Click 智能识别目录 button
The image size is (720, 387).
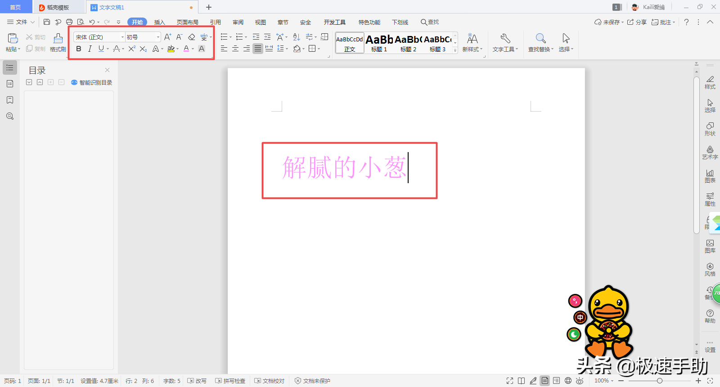(x=92, y=82)
